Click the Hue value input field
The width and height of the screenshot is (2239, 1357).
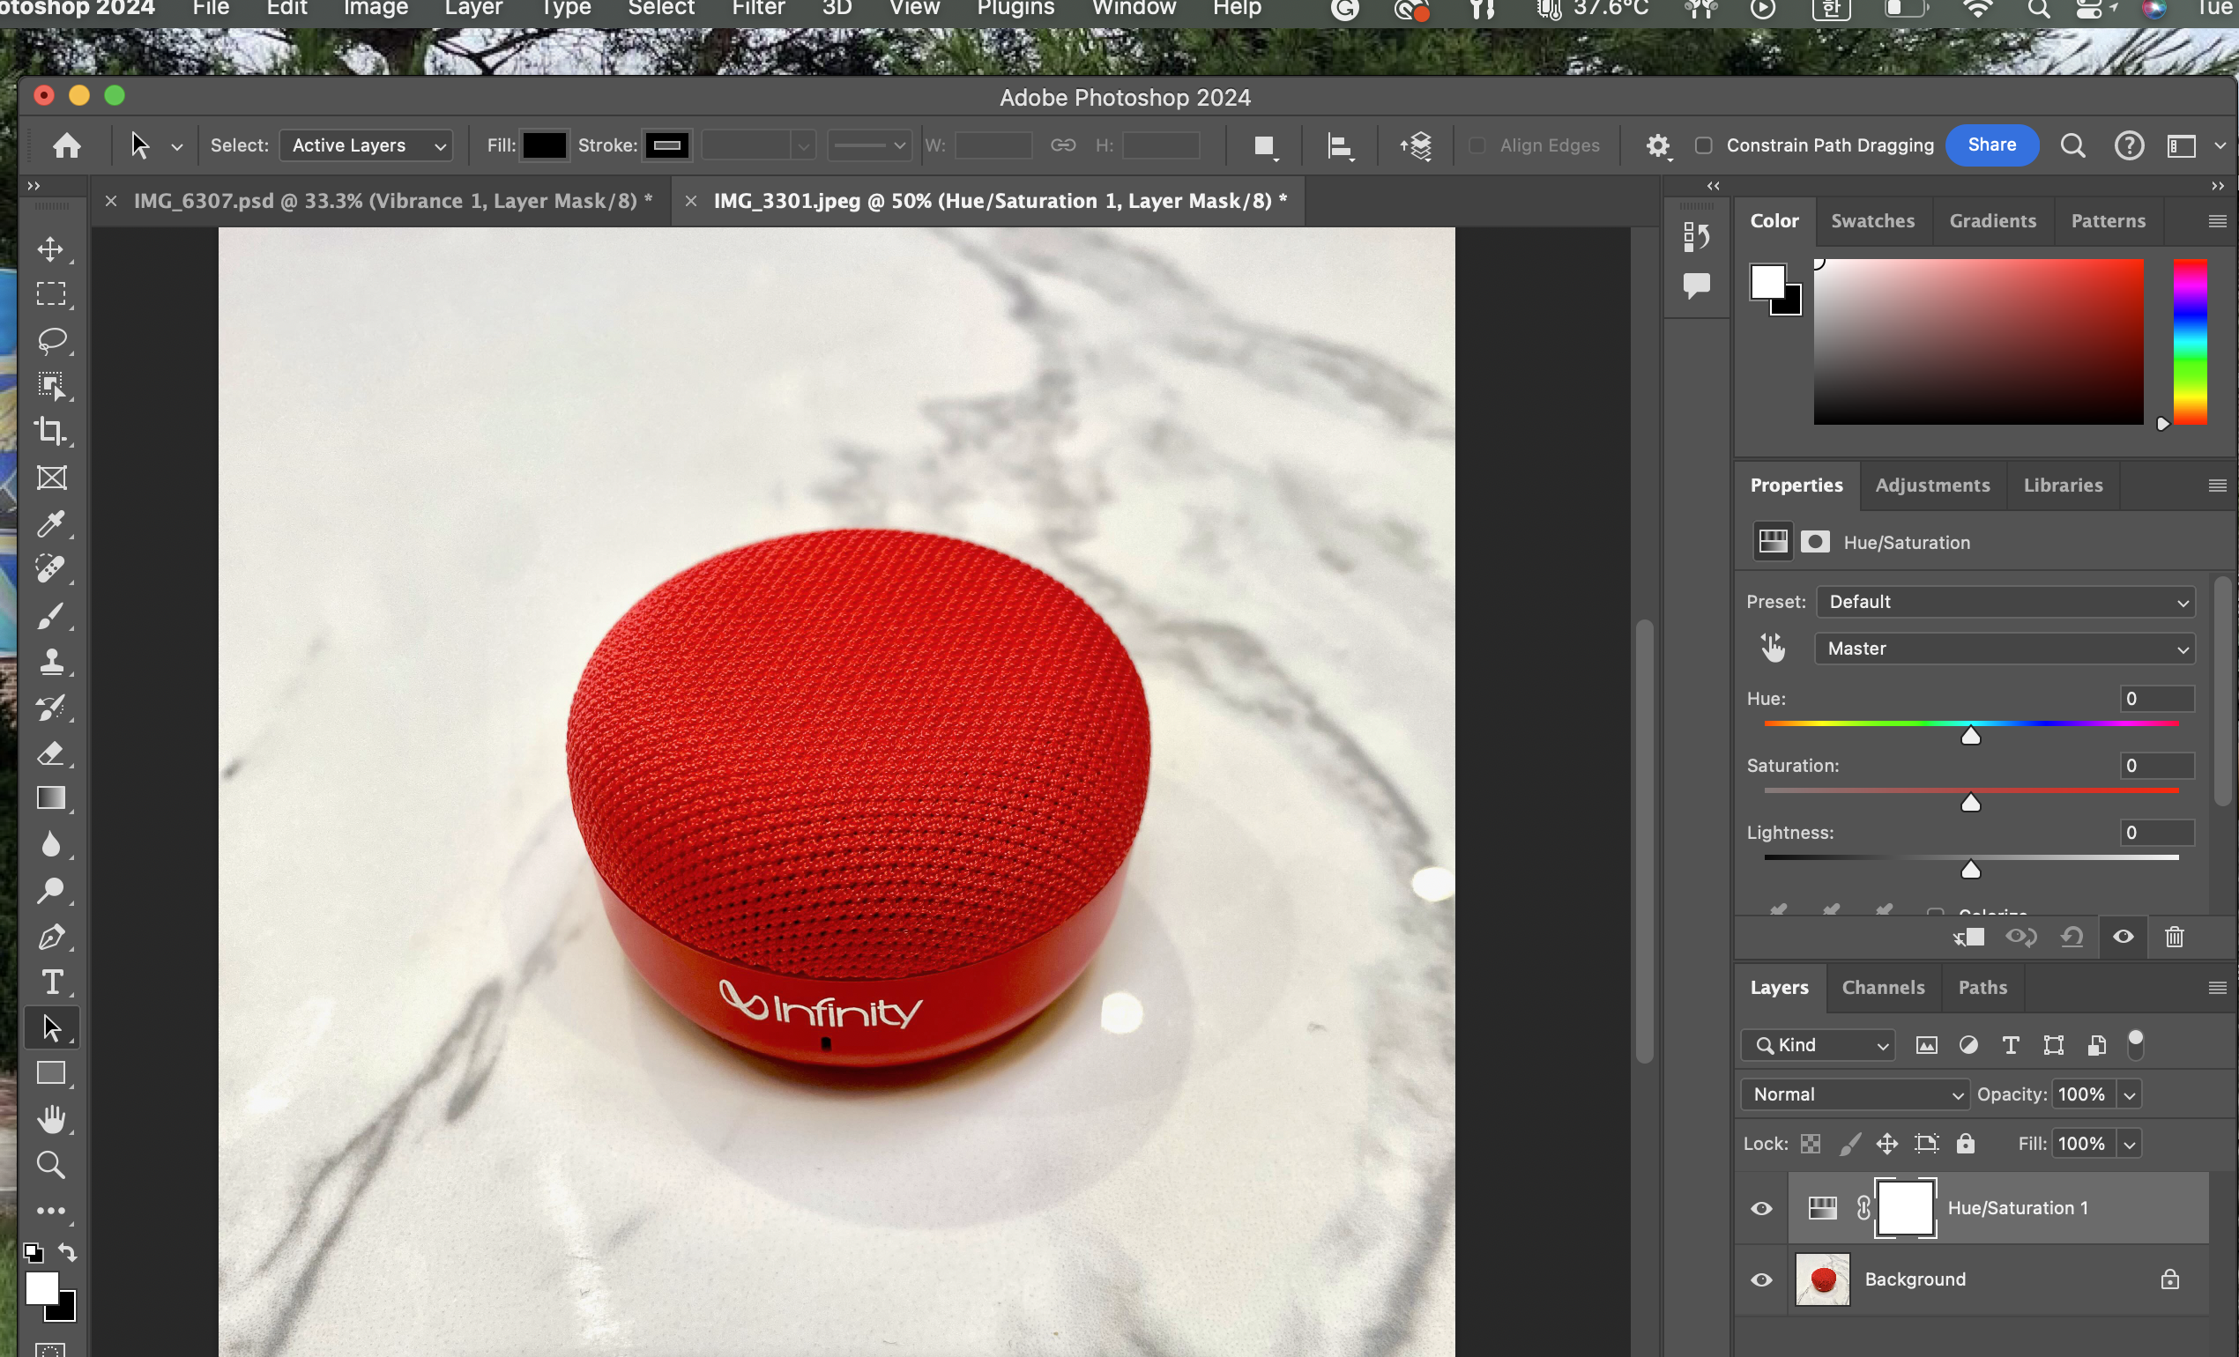[2156, 699]
